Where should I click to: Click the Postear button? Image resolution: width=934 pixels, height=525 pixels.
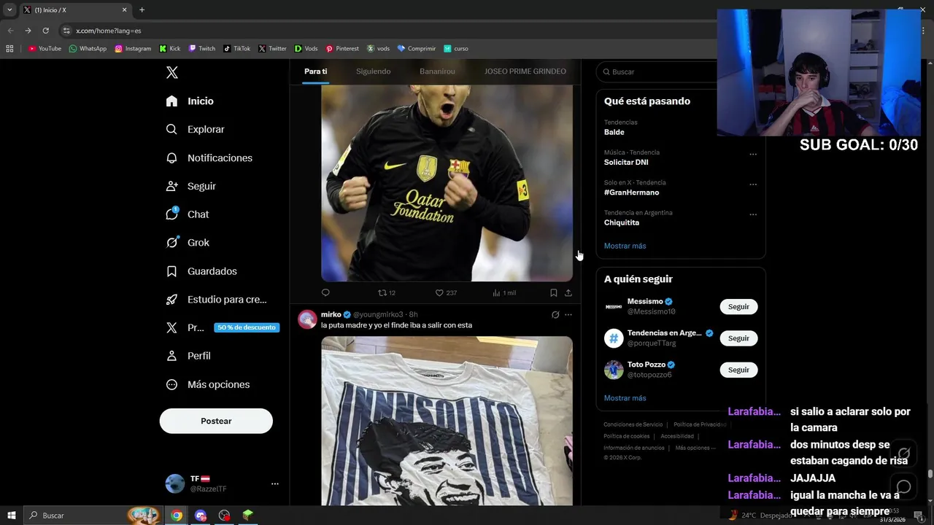(216, 421)
